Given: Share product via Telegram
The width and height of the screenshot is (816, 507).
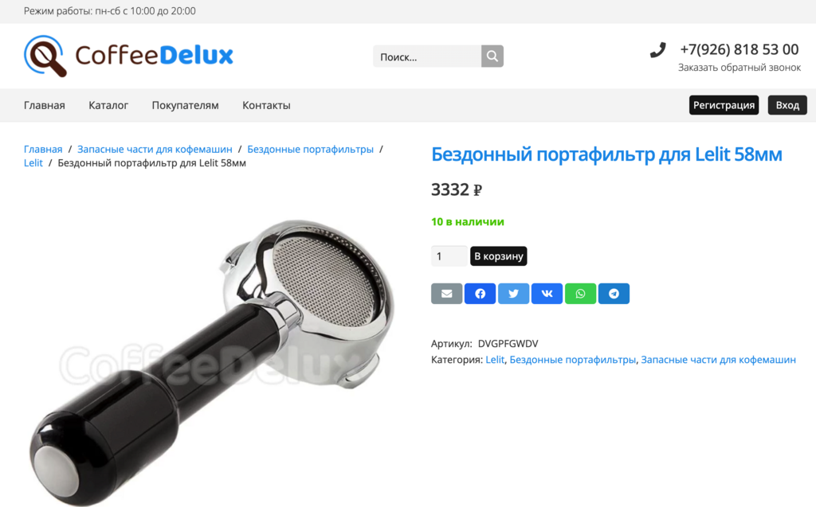Looking at the screenshot, I should click(x=614, y=294).
